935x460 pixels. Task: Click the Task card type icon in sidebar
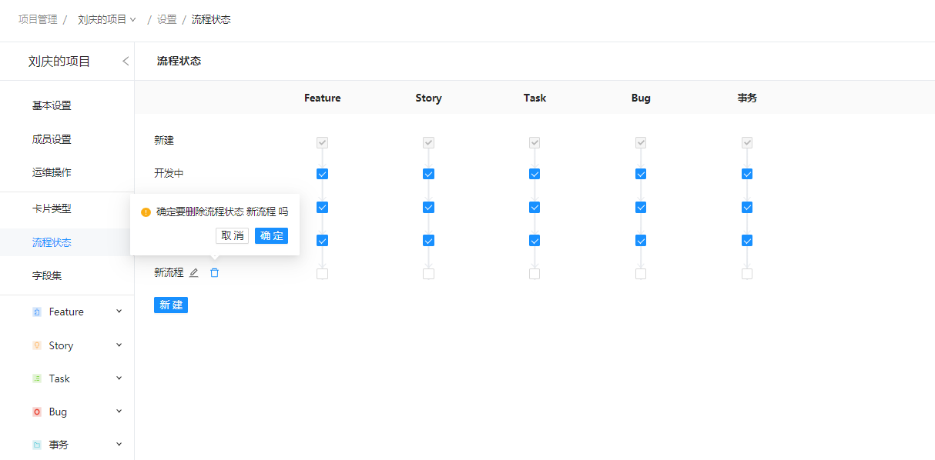[x=37, y=379]
